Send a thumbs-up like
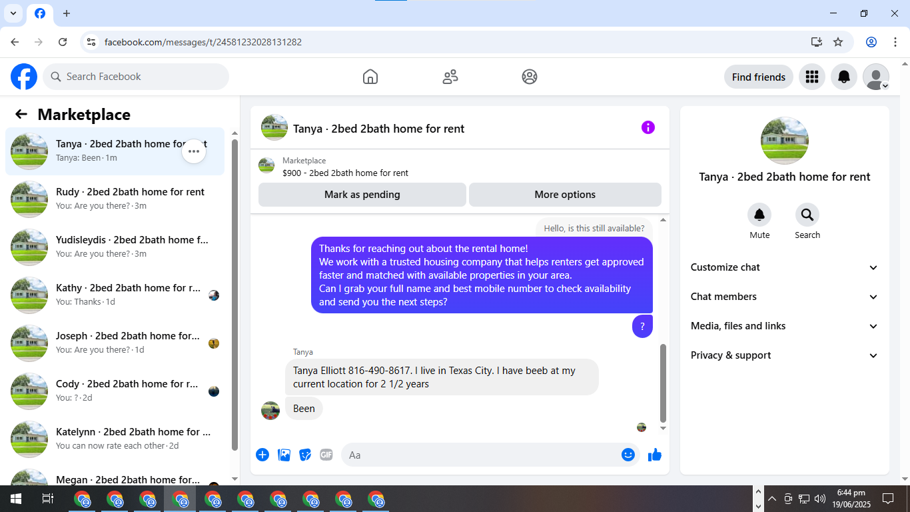 point(655,455)
